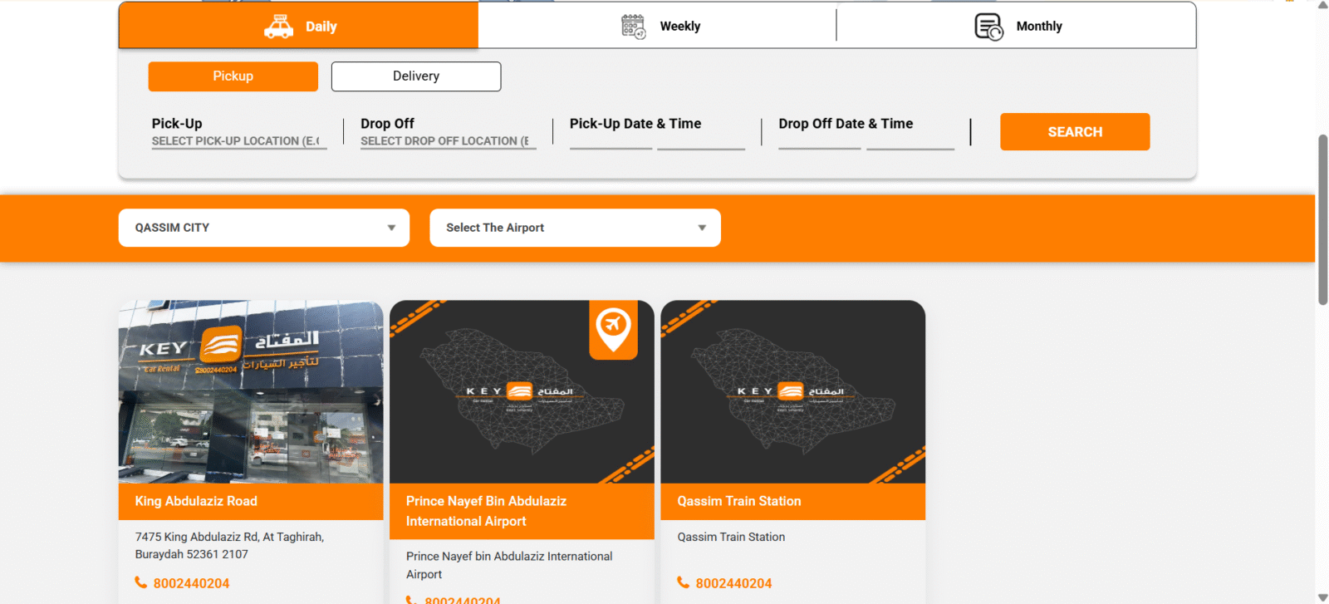Click Key logo on Qassim Train Station card
This screenshot has height=604, width=1329.
[x=791, y=391]
